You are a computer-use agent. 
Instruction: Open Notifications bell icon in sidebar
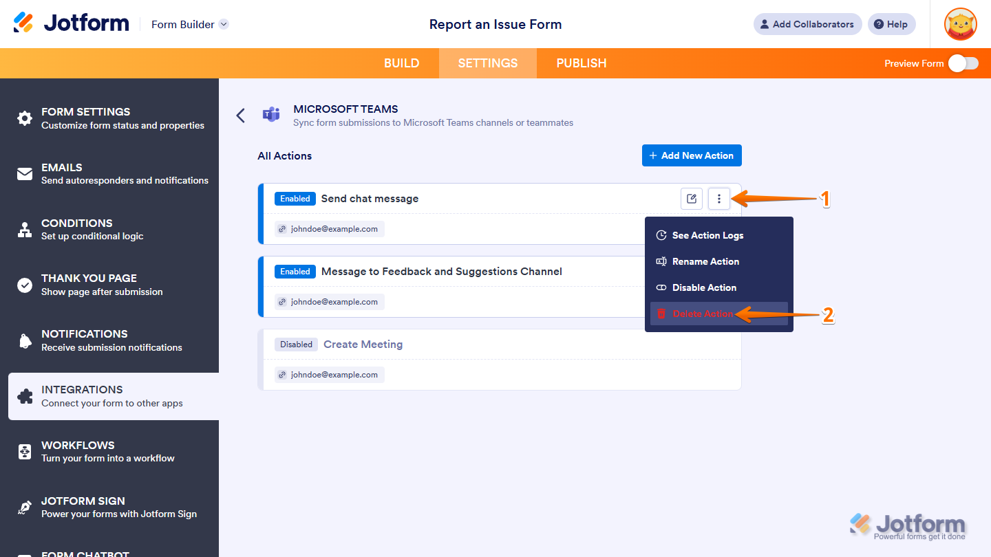[24, 340]
